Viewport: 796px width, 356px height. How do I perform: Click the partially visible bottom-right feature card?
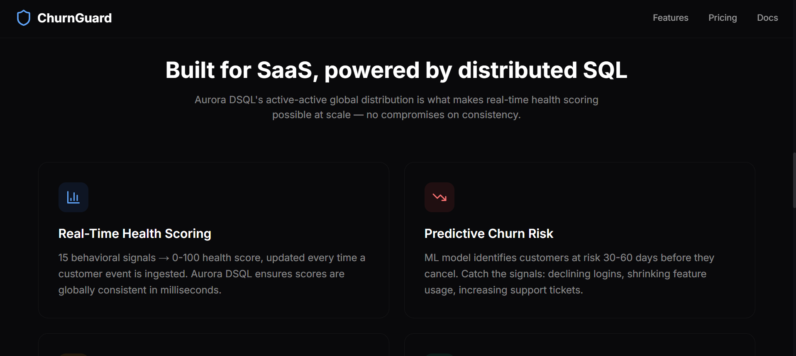[x=580, y=345]
